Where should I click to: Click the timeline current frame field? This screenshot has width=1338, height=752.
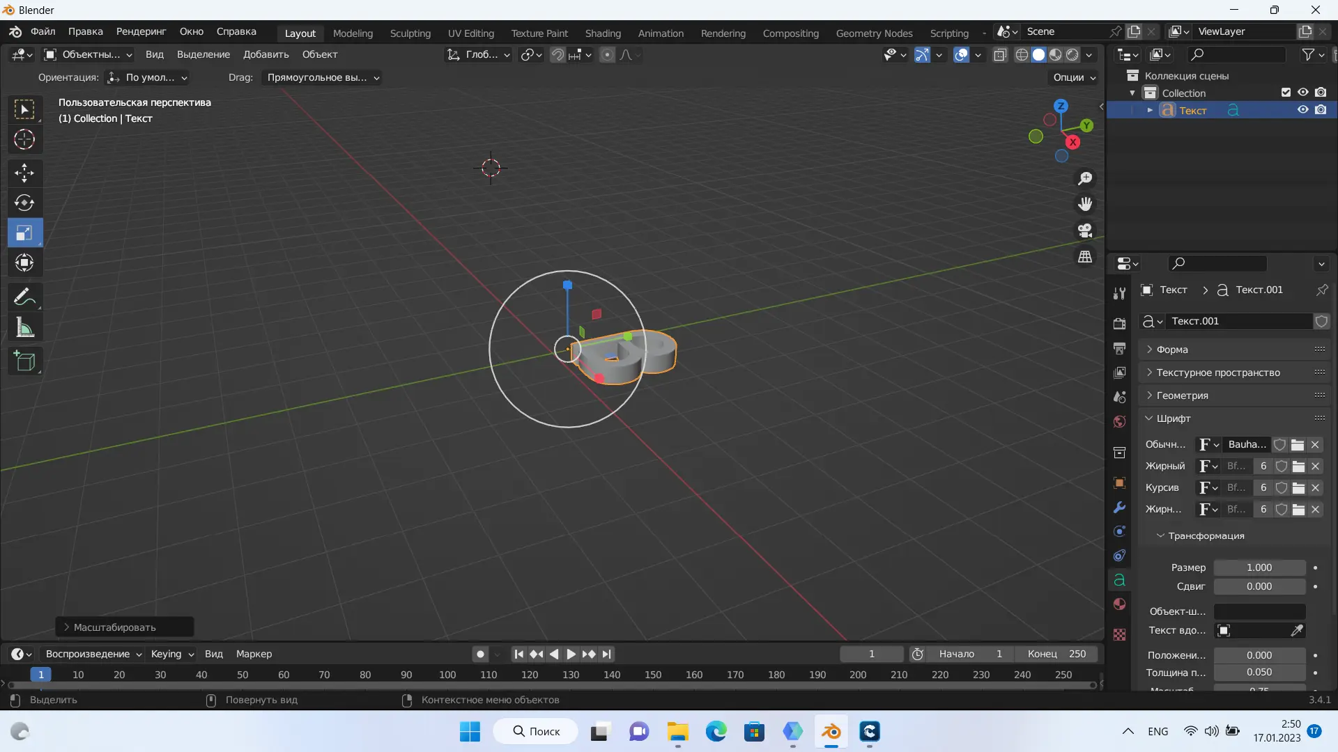point(871,654)
